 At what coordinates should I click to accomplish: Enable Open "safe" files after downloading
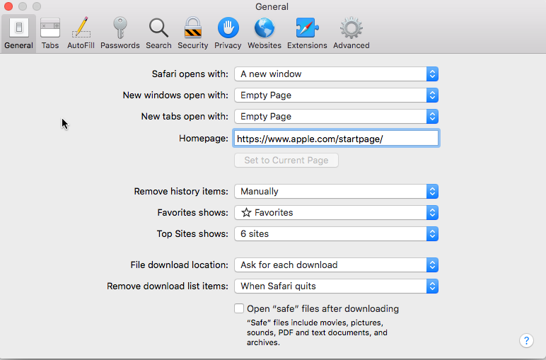239,308
